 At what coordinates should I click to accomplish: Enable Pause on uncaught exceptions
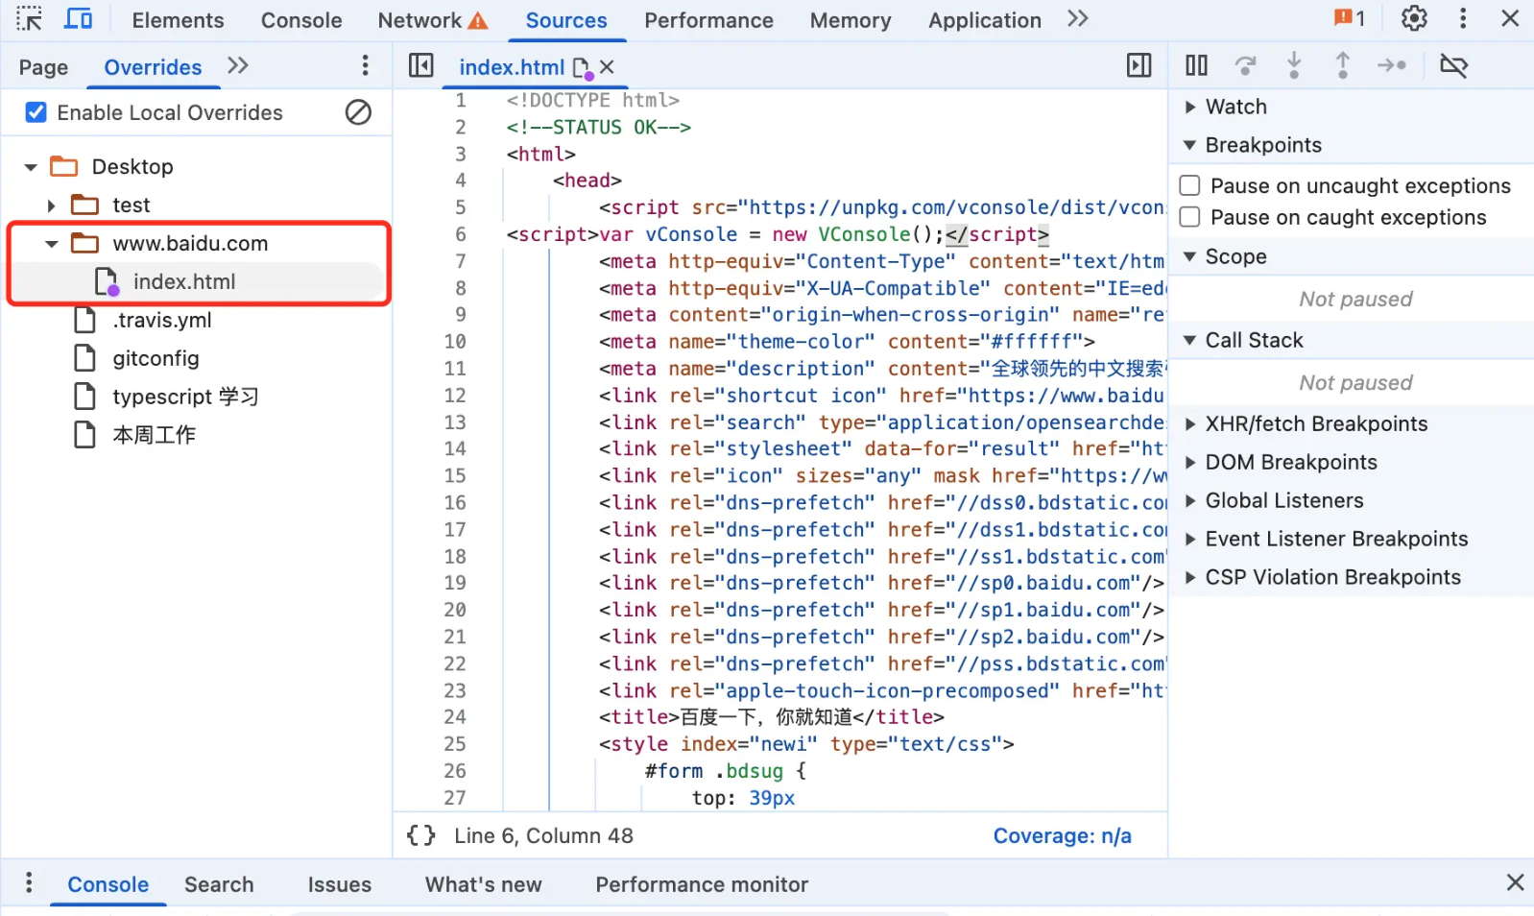[x=1189, y=185]
